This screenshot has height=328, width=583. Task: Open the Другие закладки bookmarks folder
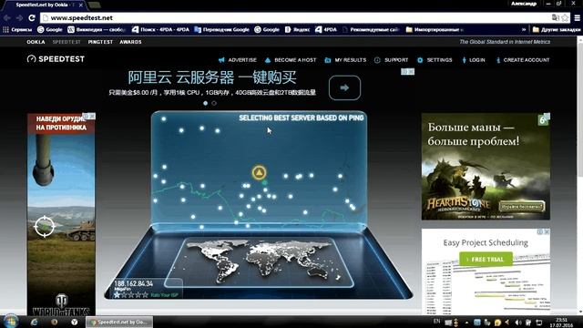pos(557,29)
